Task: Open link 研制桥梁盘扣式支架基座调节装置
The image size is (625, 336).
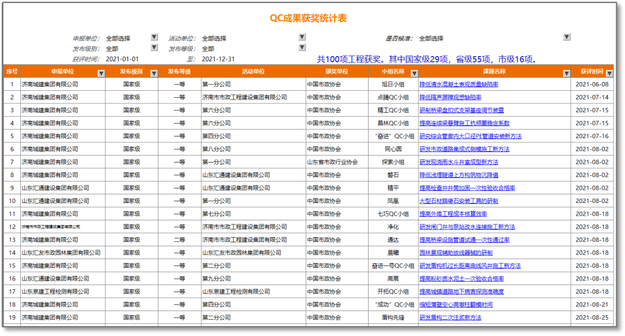Action: click(x=461, y=110)
